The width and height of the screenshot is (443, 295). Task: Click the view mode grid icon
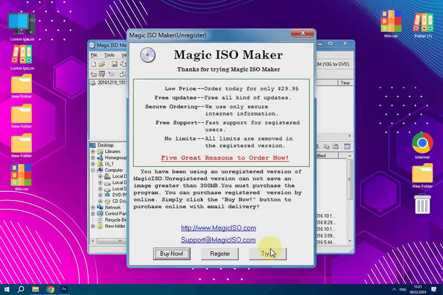(x=347, y=146)
